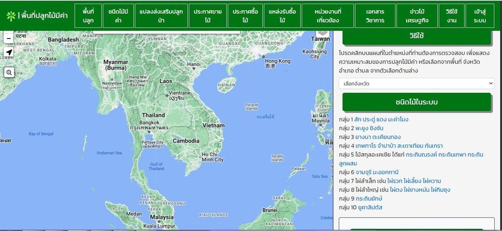Open the เอกสารวิชาการ menu item
The height and width of the screenshot is (231, 502).
tap(375, 16)
